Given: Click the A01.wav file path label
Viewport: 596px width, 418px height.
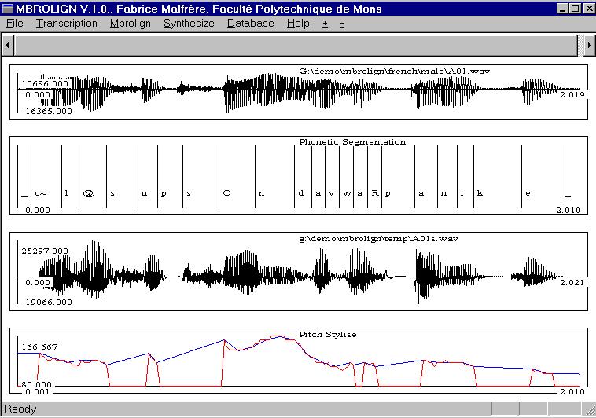Looking at the screenshot, I should coord(395,71).
